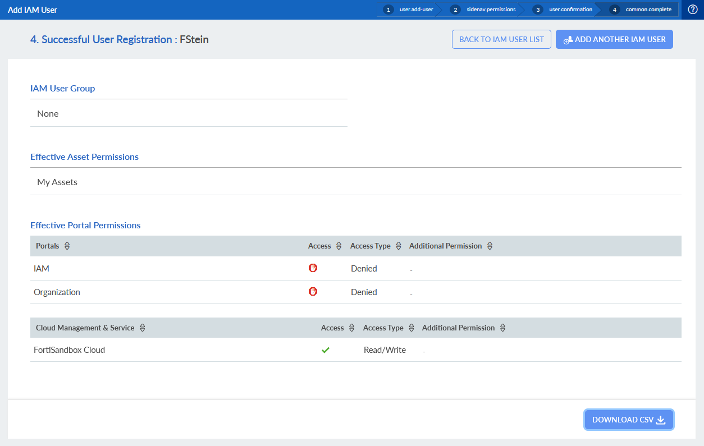Click download arrow icon on CSV button

point(661,420)
